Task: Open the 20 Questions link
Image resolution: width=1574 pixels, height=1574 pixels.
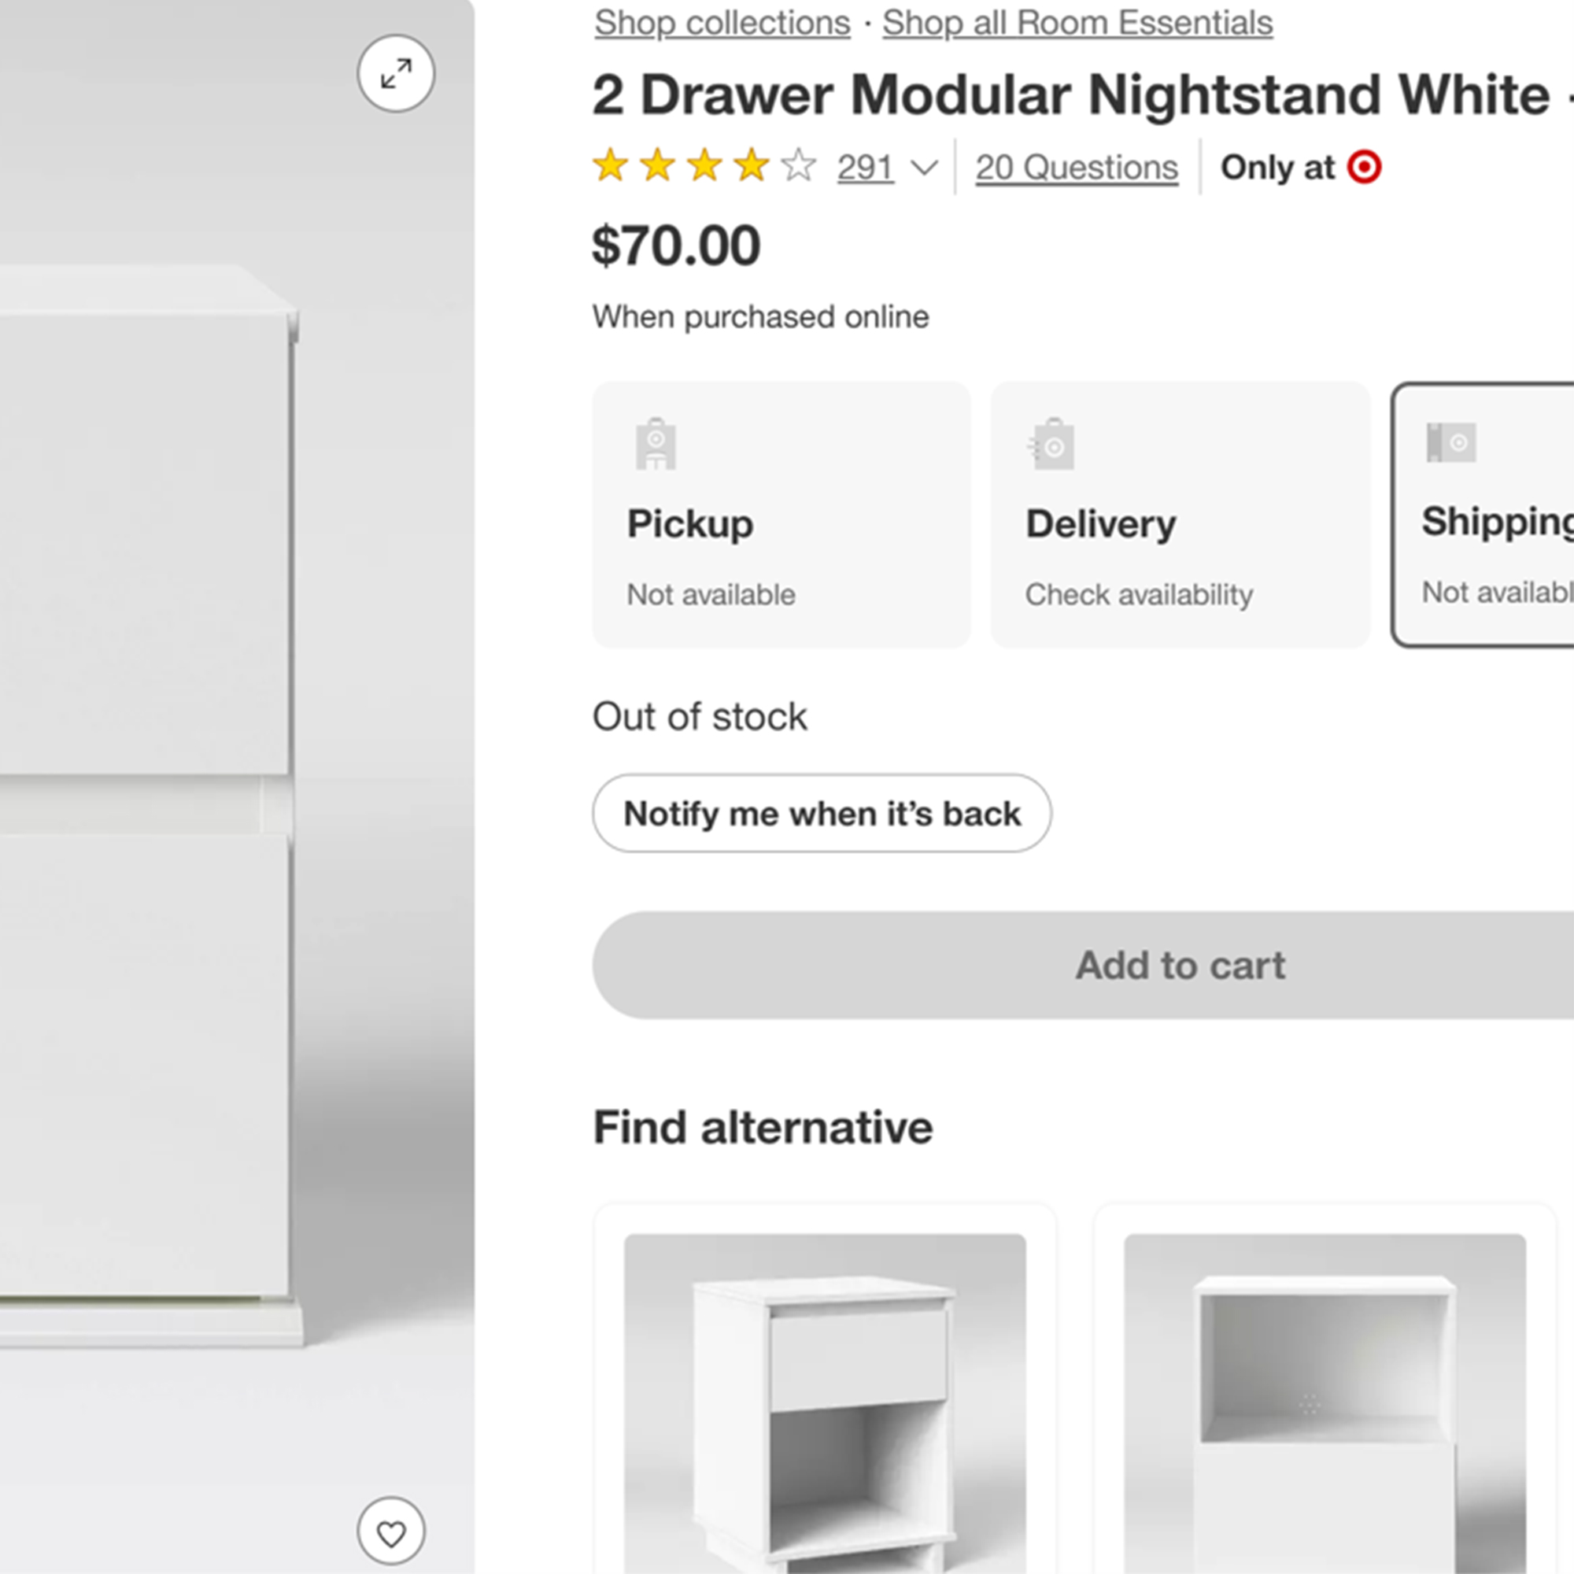Action: 1077,168
